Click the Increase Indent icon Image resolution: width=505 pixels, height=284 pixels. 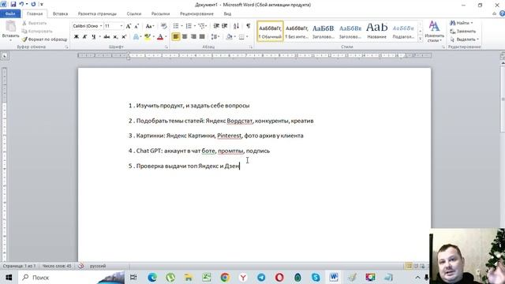224,26
